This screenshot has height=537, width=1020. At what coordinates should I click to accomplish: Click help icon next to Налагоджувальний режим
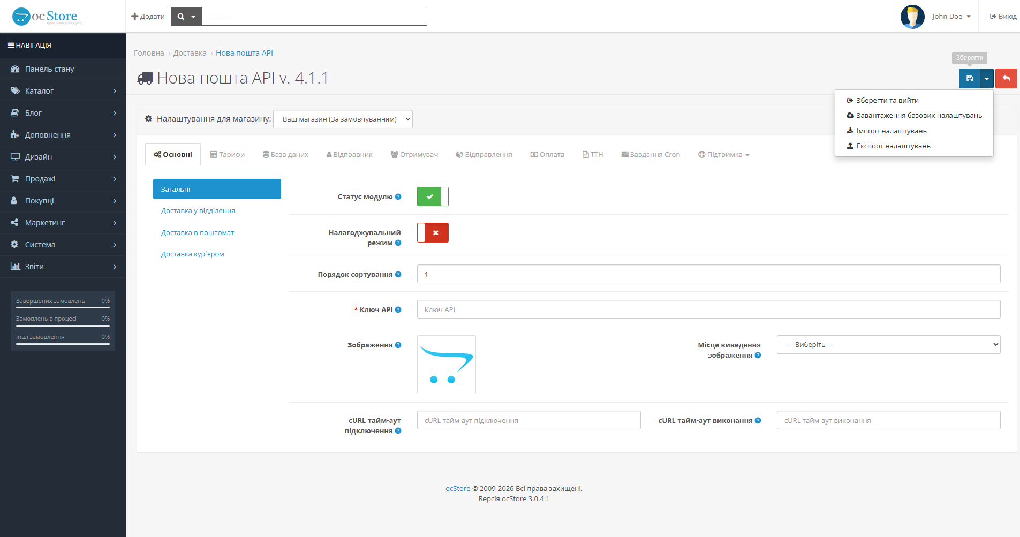pyautogui.click(x=398, y=243)
